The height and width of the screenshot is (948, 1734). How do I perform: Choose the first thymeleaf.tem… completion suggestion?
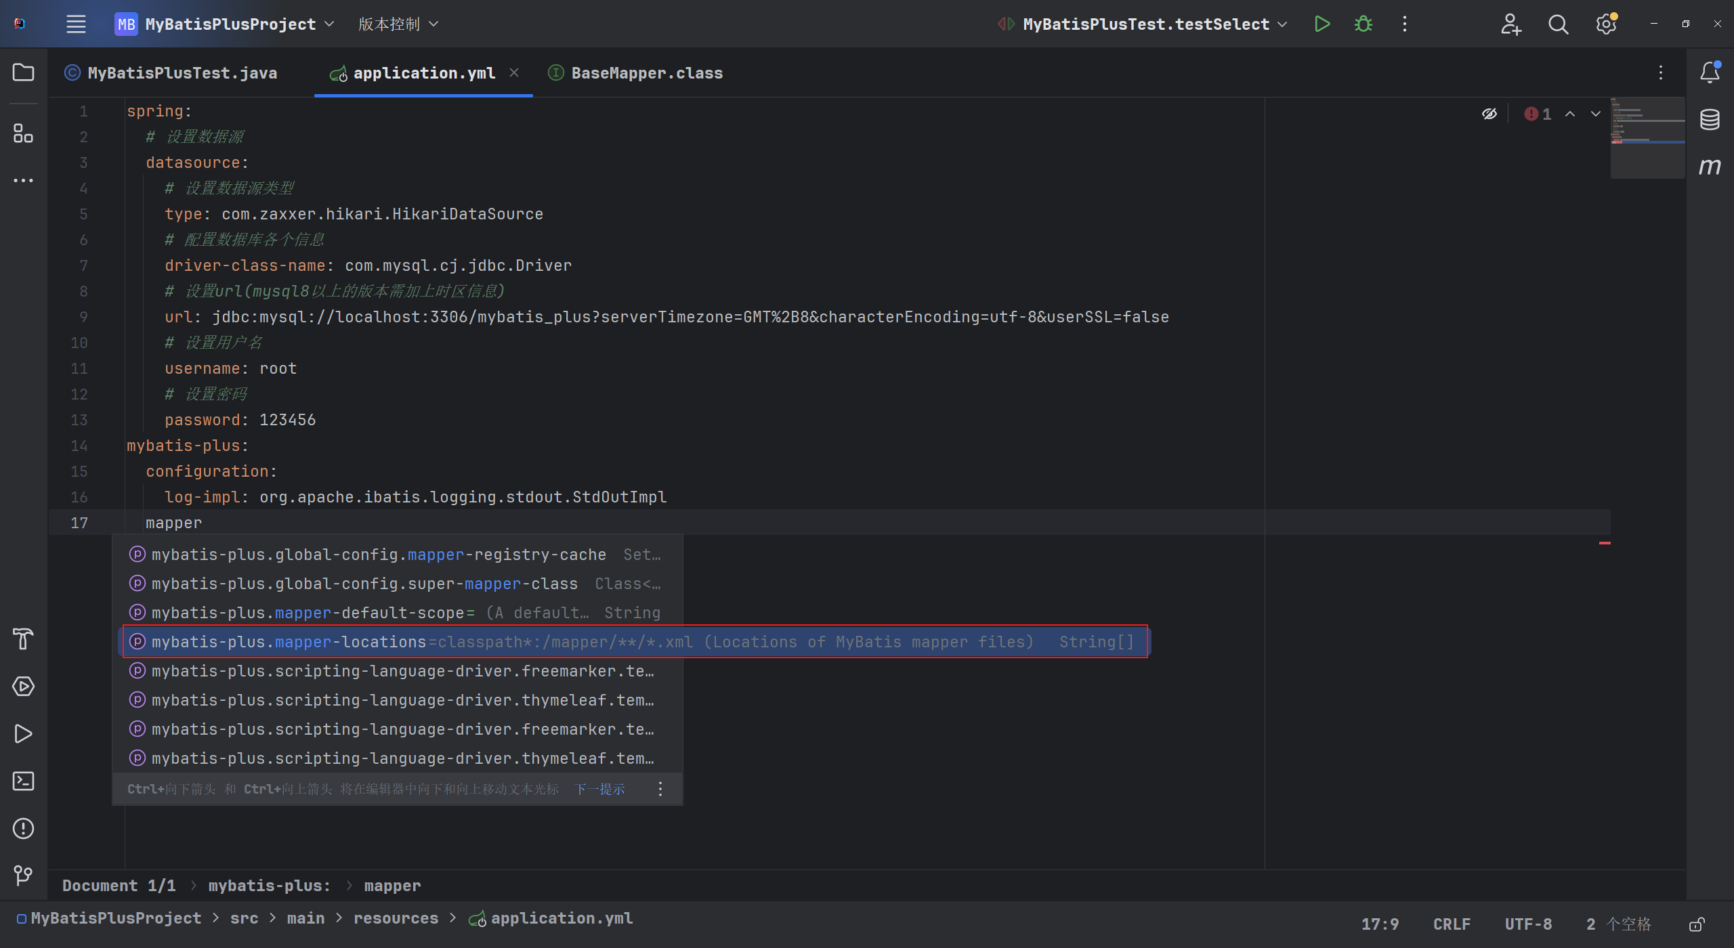pos(398,700)
